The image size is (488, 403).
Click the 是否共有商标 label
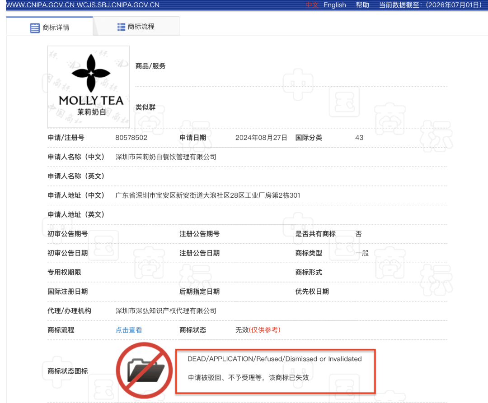[x=315, y=234]
